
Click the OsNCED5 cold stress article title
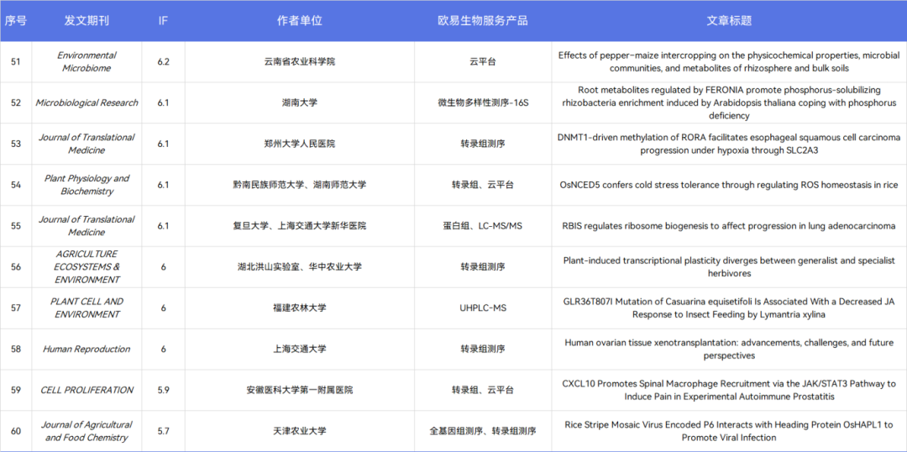730,185
